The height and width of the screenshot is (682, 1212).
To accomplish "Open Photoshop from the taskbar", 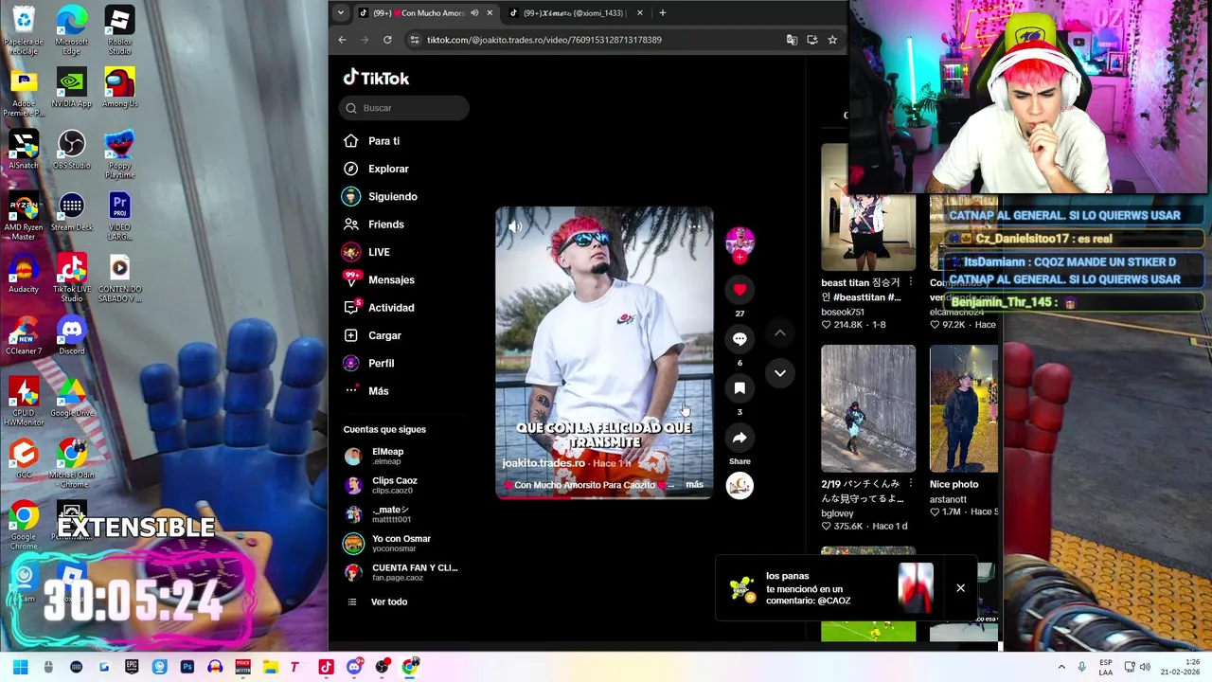I will 187,667.
